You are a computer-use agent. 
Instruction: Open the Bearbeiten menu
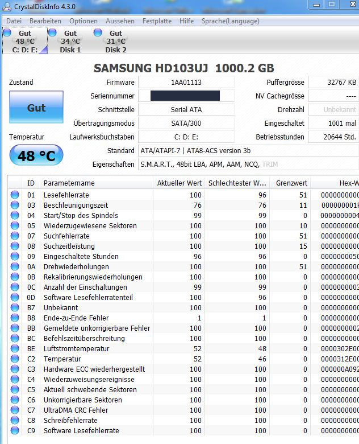tap(45, 21)
